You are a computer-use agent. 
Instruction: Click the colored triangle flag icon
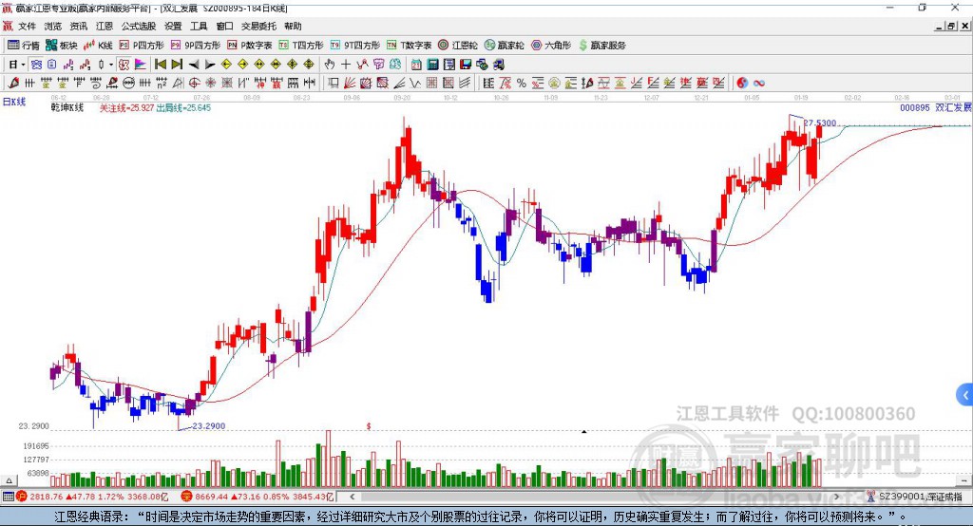[x=141, y=65]
